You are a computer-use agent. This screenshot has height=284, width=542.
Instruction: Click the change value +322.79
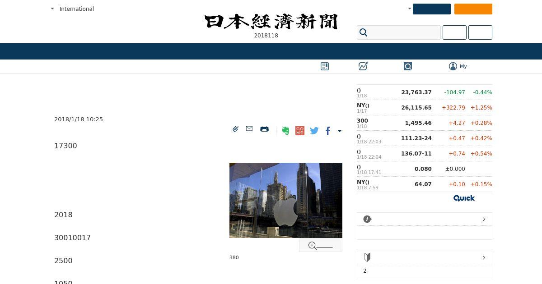[x=453, y=108]
